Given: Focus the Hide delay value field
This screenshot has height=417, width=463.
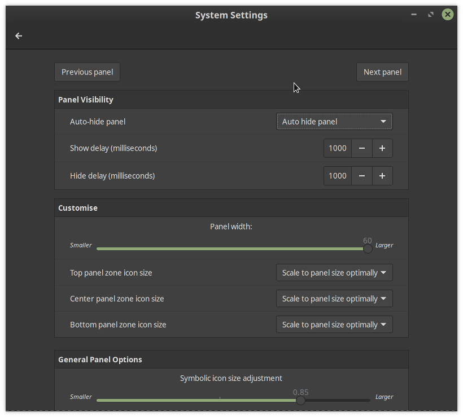Looking at the screenshot, I should pos(338,176).
